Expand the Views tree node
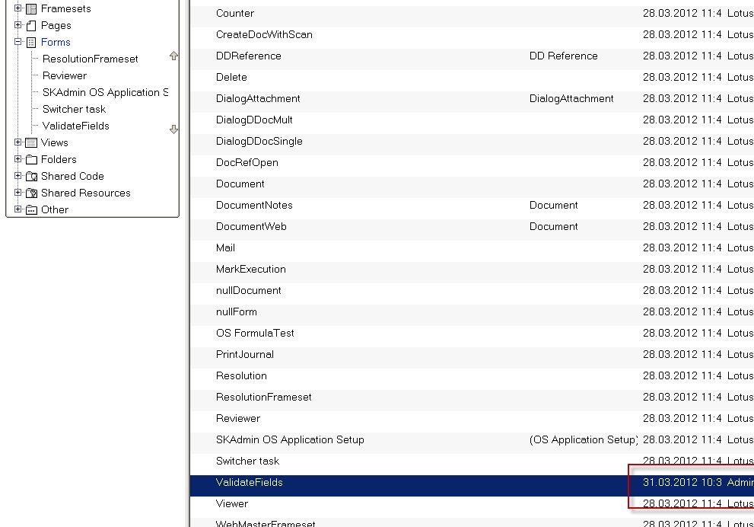Screen dimensions: 754x527 18,142
